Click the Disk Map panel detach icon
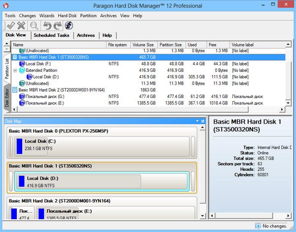296x232 pixels. point(203,121)
